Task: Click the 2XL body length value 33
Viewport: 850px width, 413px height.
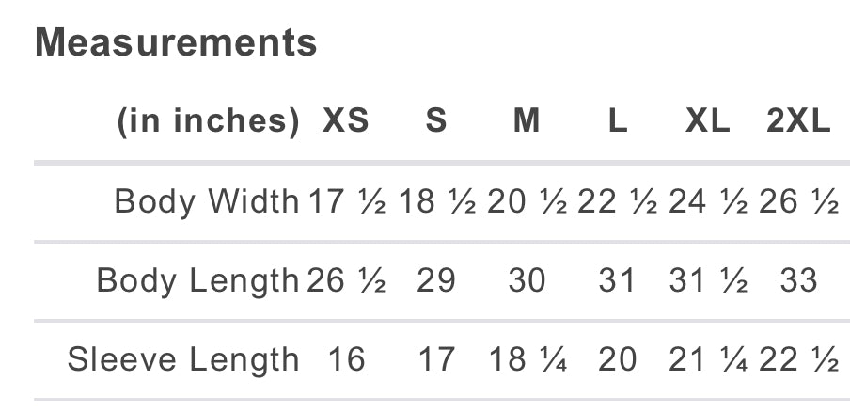Action: coord(798,280)
